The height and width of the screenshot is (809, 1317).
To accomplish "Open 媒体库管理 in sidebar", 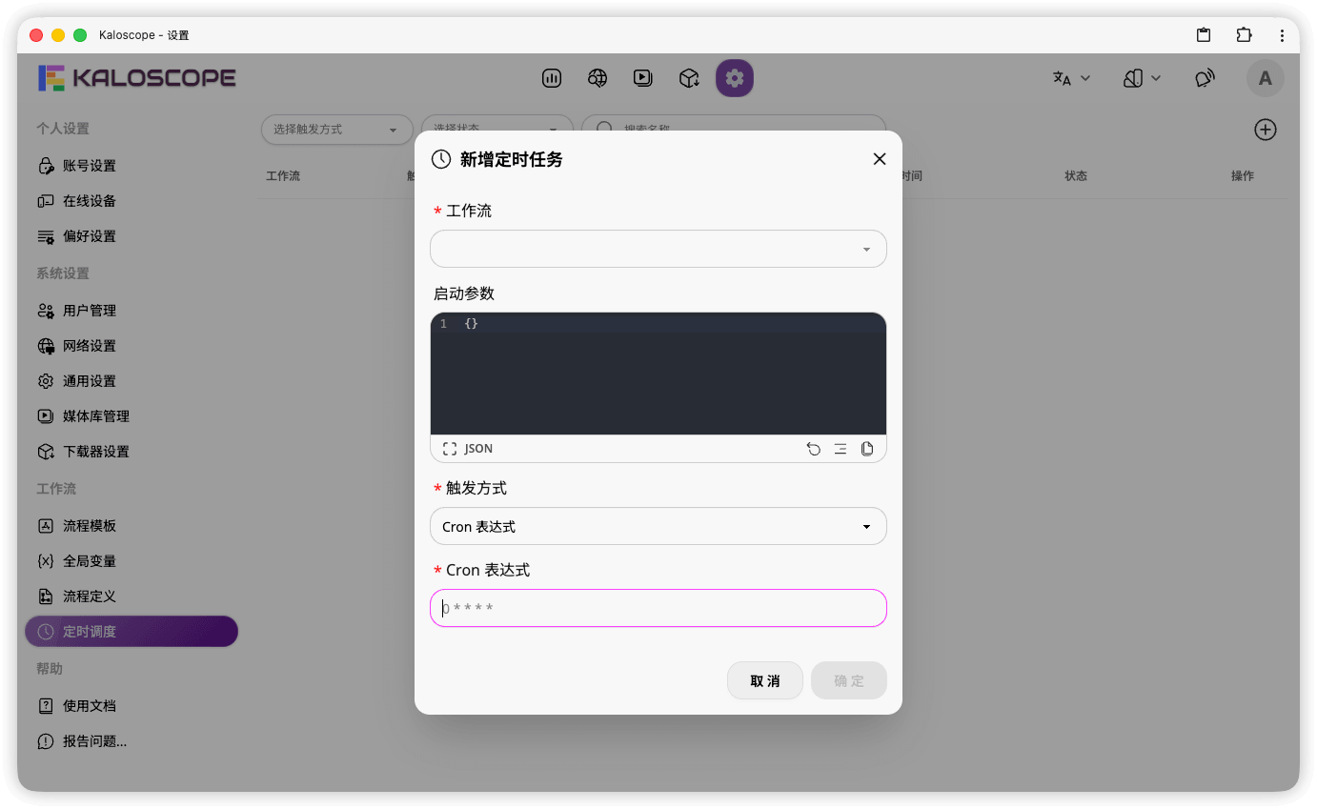I will [x=132, y=416].
